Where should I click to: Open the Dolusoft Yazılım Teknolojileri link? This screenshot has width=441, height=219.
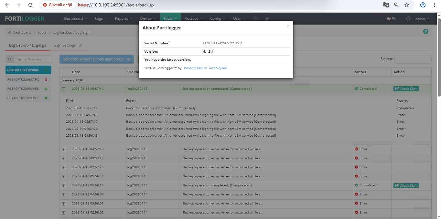click(x=205, y=68)
